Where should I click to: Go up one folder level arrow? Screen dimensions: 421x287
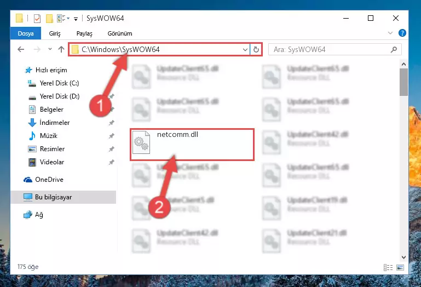[x=61, y=49]
